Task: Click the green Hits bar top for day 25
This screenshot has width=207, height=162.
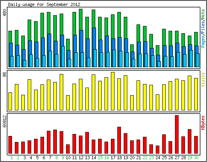Action: (x=164, y=37)
